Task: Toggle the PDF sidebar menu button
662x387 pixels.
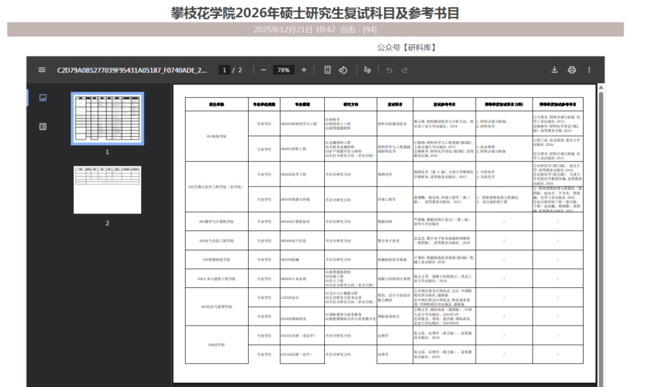Action: 42,70
